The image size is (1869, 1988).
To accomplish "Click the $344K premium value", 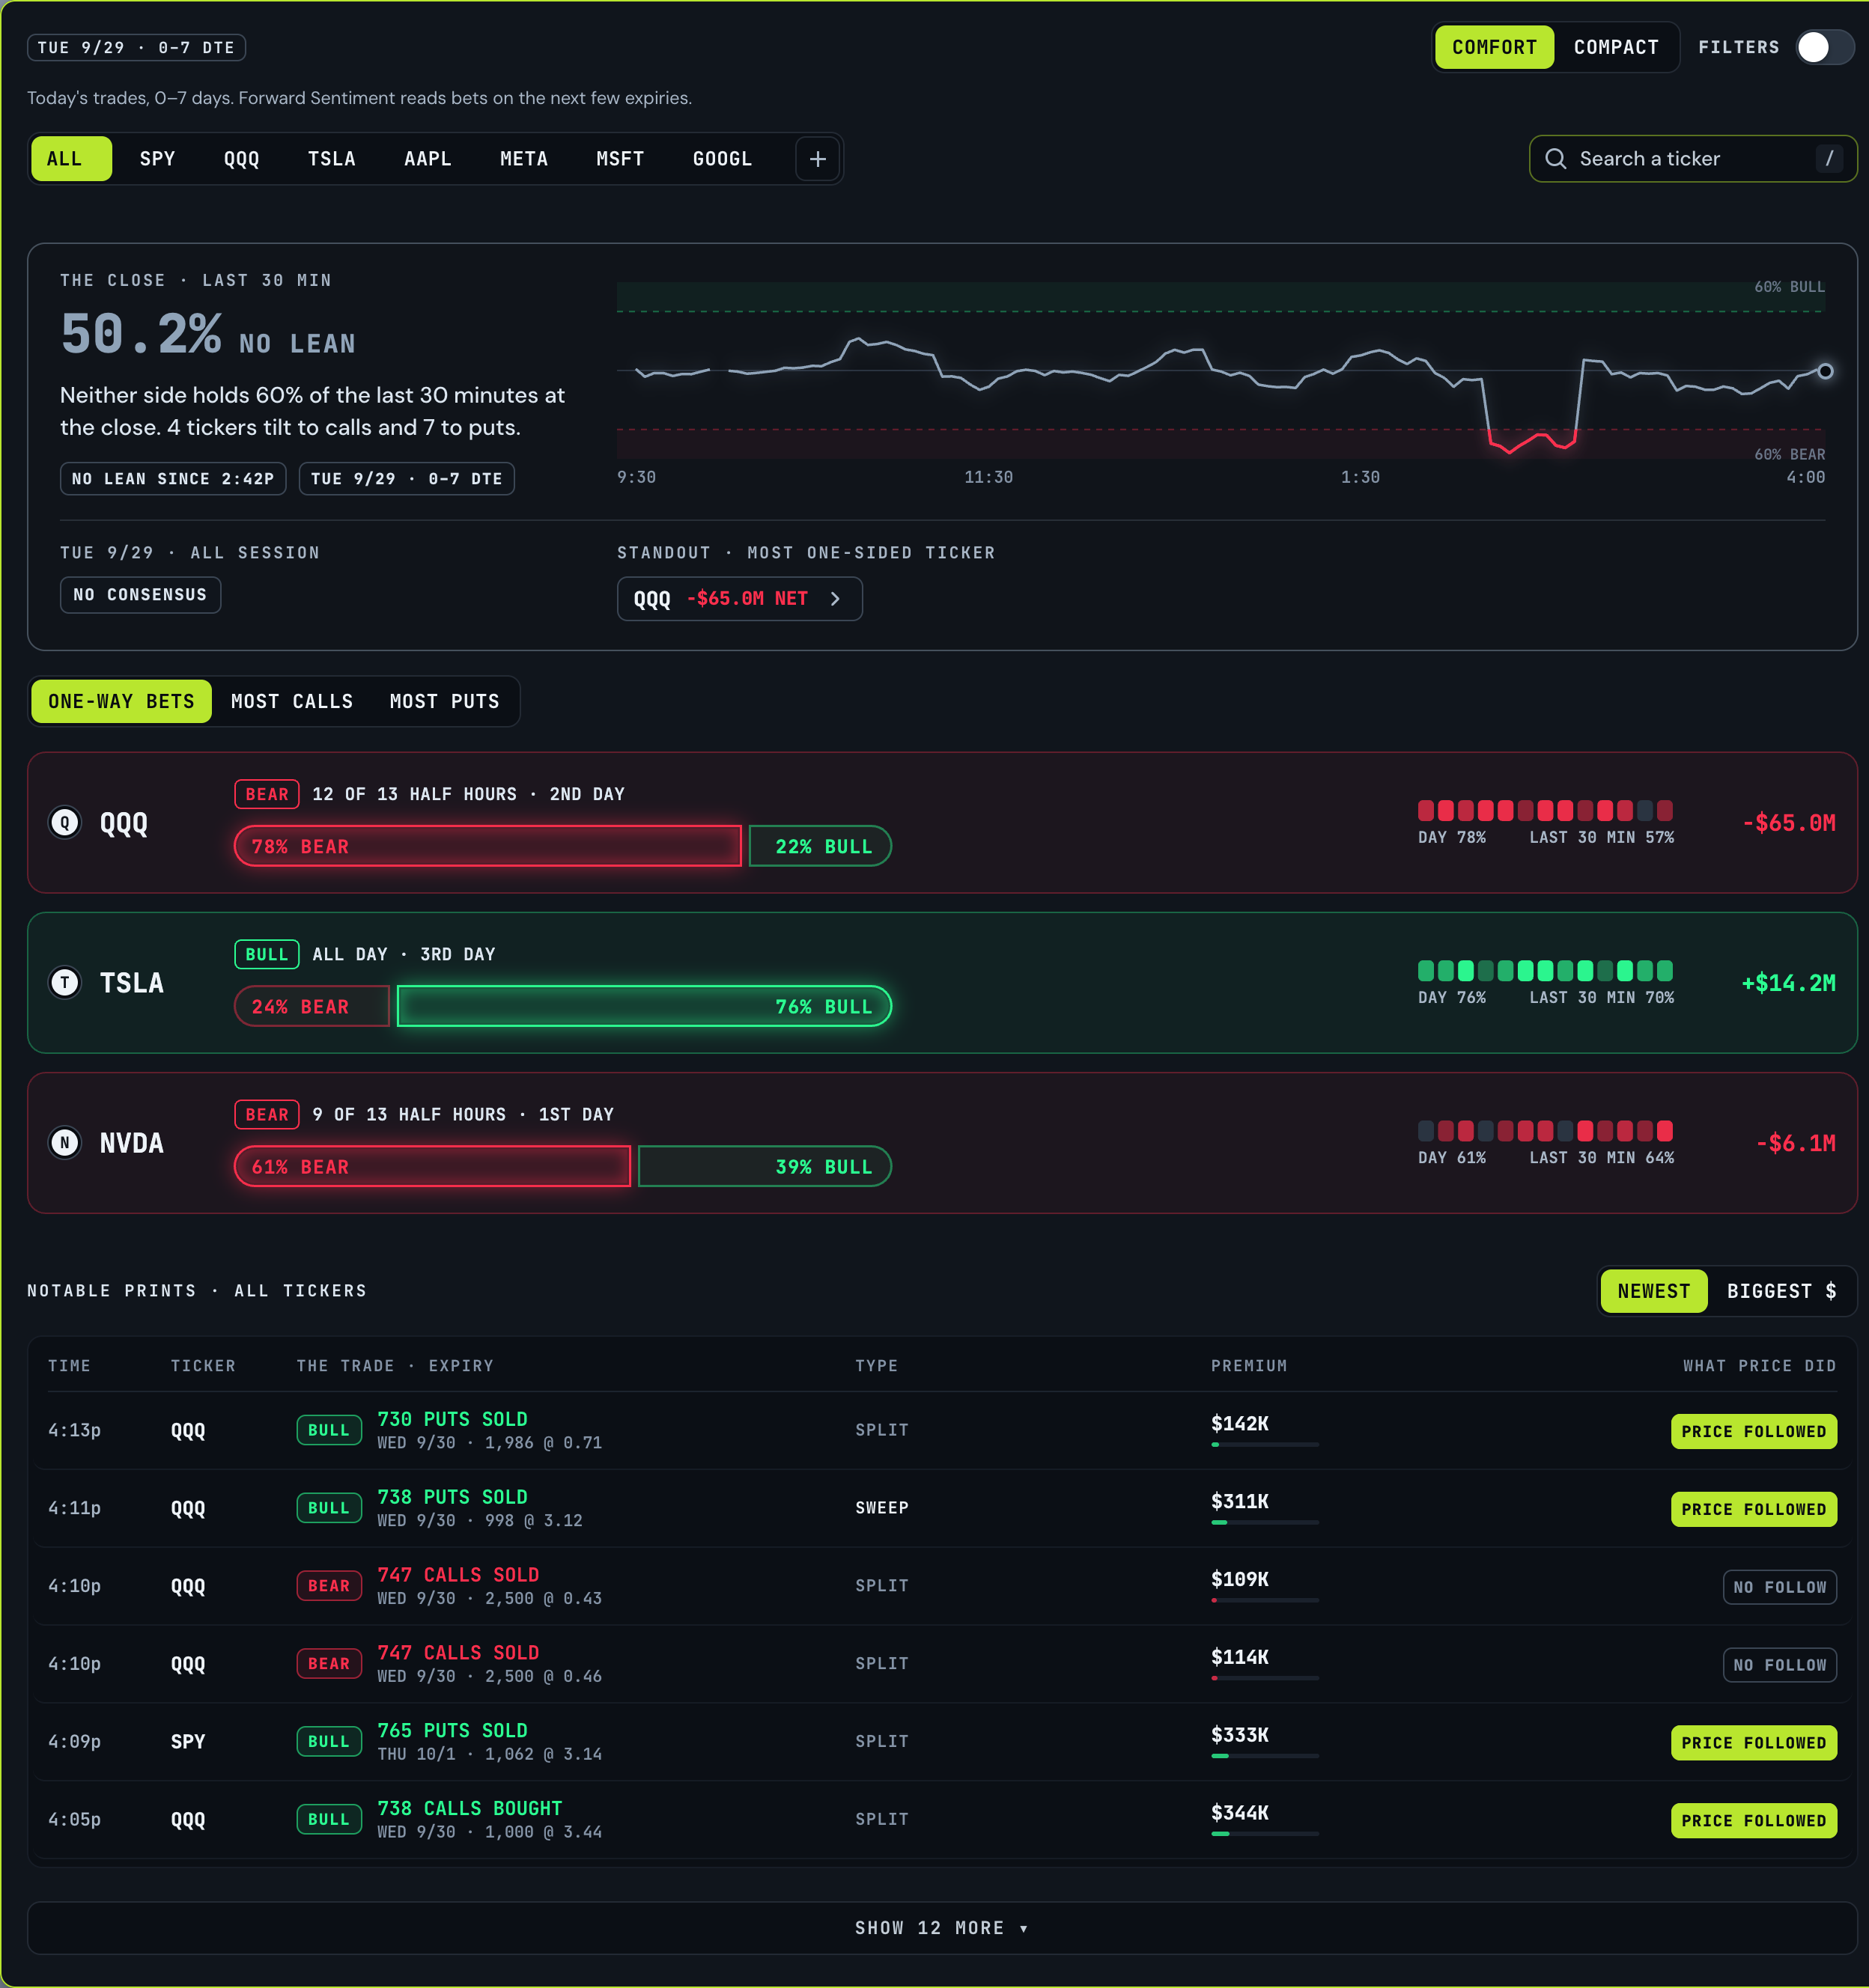I will pyautogui.click(x=1240, y=1813).
